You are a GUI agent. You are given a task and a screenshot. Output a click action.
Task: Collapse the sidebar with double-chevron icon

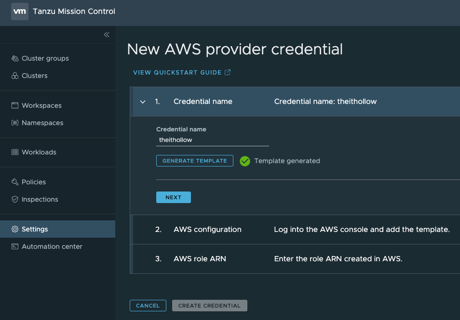[x=107, y=35]
